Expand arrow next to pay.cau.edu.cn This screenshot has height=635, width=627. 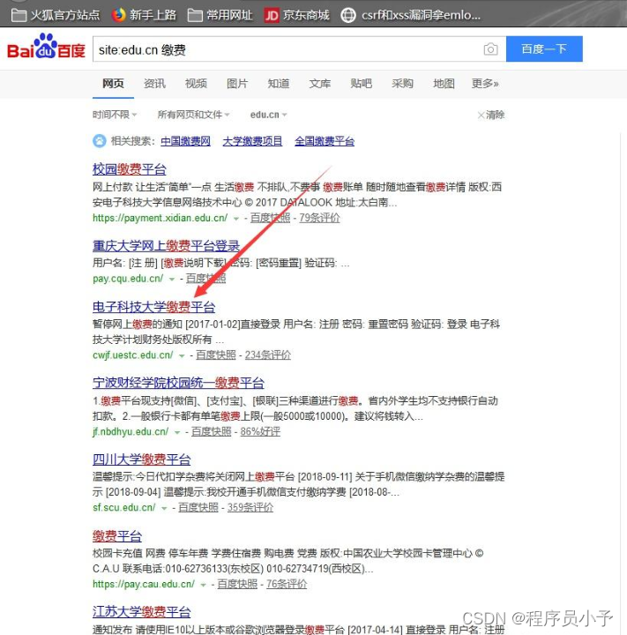pyautogui.click(x=204, y=585)
